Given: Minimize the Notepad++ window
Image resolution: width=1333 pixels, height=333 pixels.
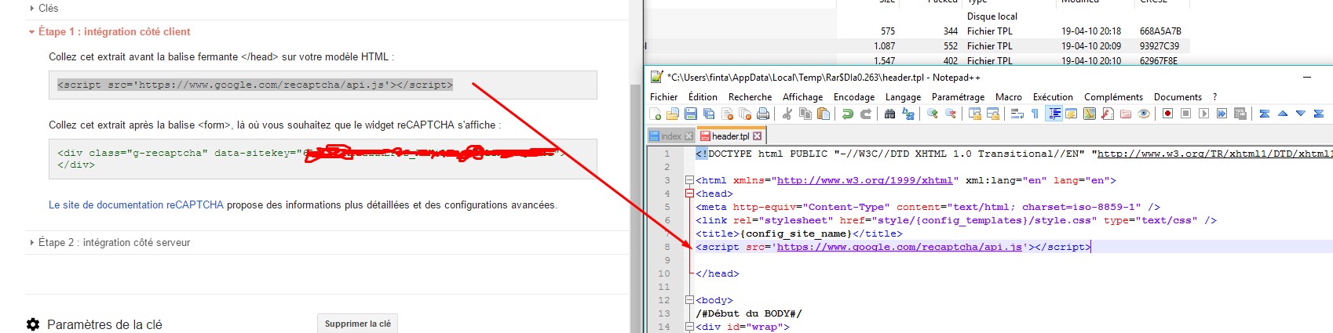Looking at the screenshot, I should [x=1307, y=77].
